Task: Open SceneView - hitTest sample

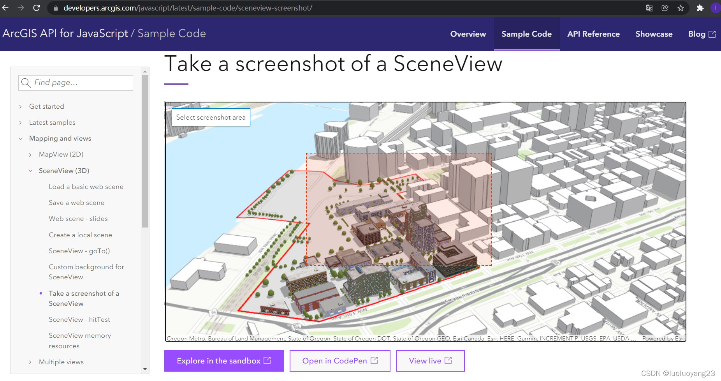Action: point(79,319)
